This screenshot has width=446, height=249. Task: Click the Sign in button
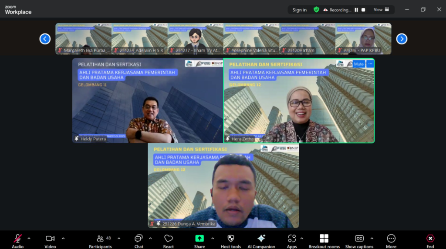coord(299,10)
